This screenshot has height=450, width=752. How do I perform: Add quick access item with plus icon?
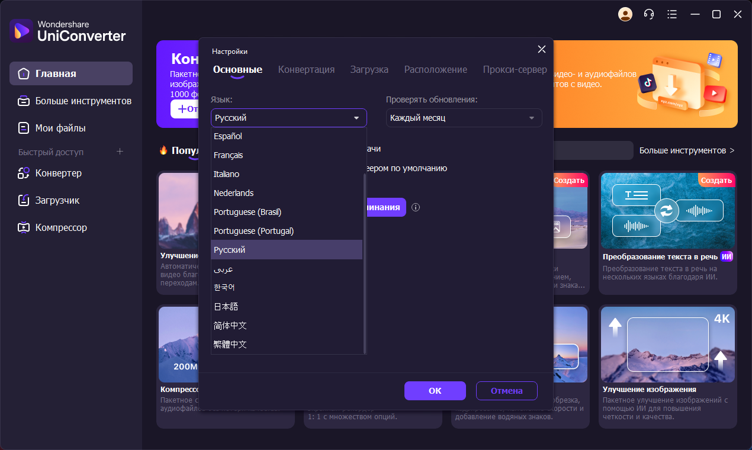point(120,152)
